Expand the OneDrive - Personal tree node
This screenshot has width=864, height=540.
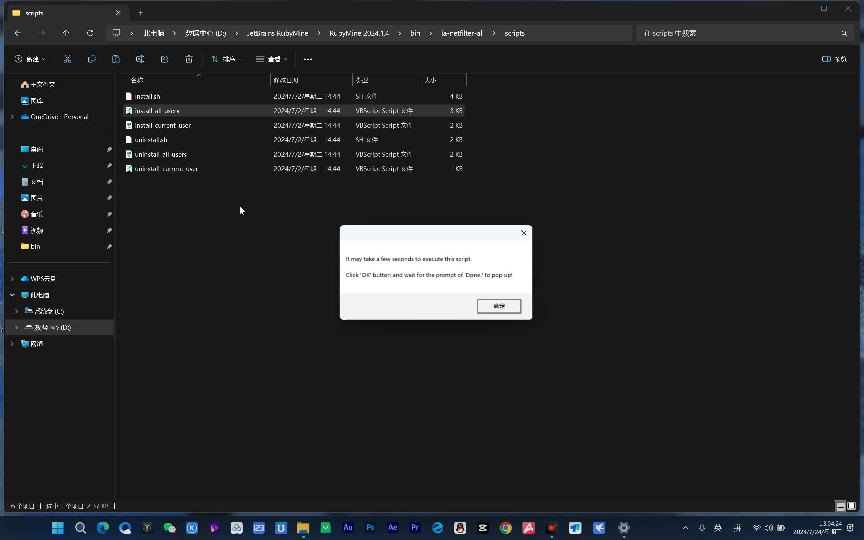12,117
